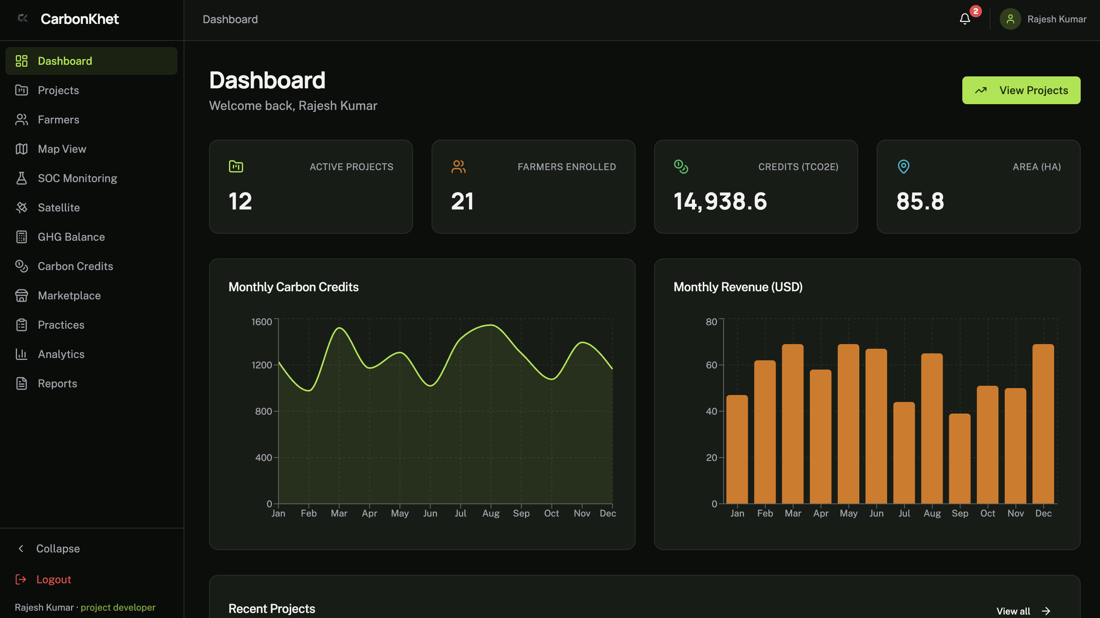Click the Jan bar in revenue chart

[x=737, y=449]
